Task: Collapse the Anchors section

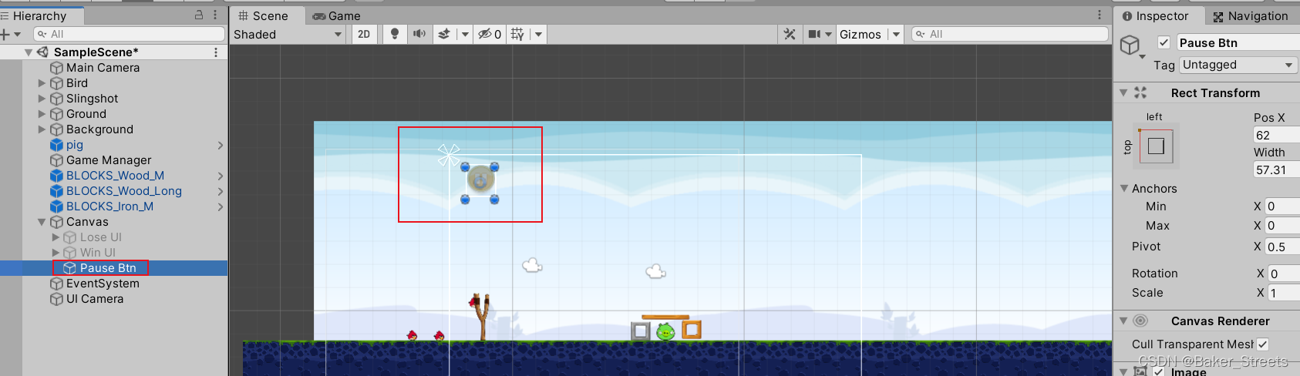Action: click(1124, 188)
